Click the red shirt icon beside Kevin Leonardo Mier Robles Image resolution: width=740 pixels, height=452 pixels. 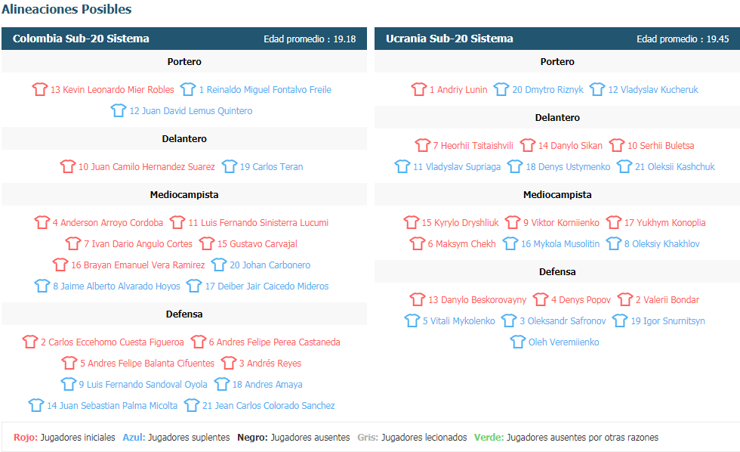point(39,88)
